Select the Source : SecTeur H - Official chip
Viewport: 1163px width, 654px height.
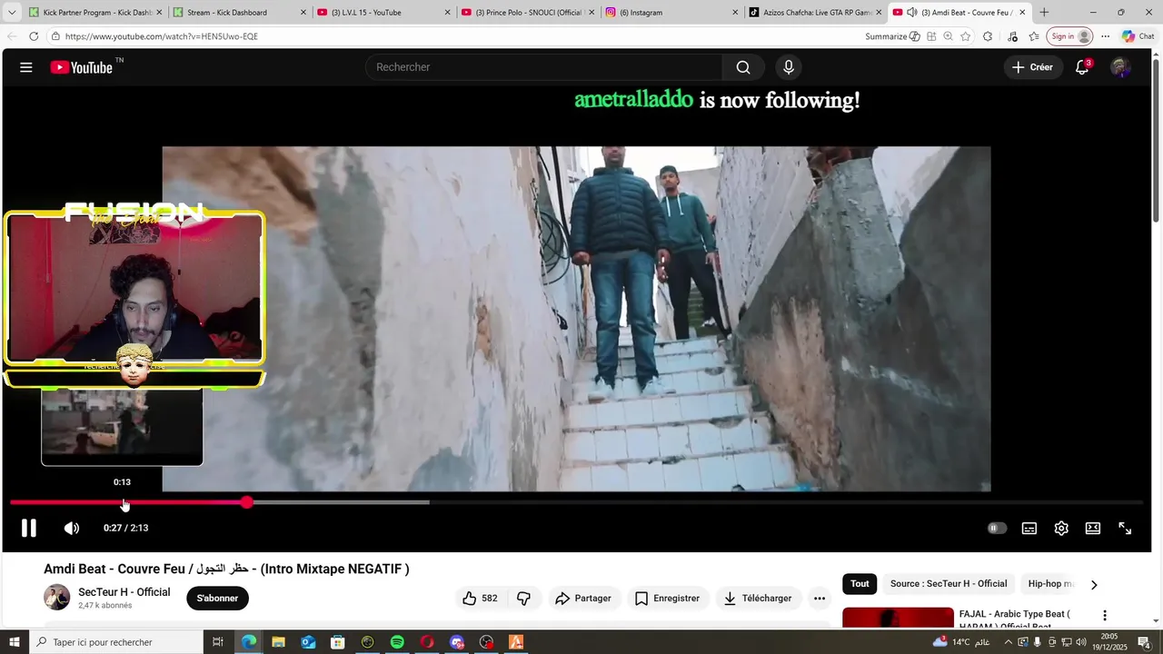tap(949, 584)
